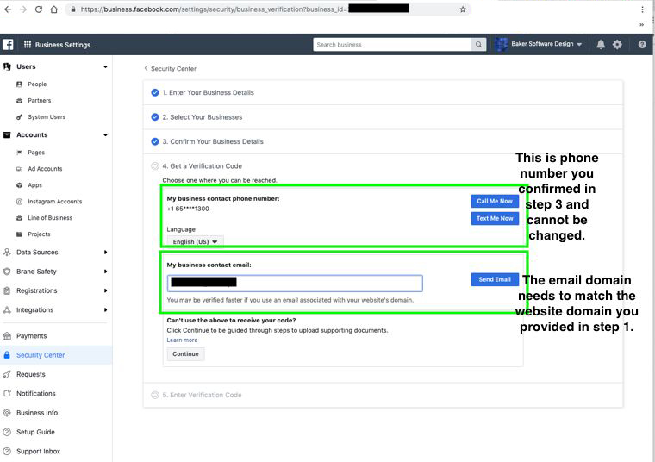This screenshot has width=655, height=462.
Task: Click the Pages flag icon
Action: pos(19,153)
